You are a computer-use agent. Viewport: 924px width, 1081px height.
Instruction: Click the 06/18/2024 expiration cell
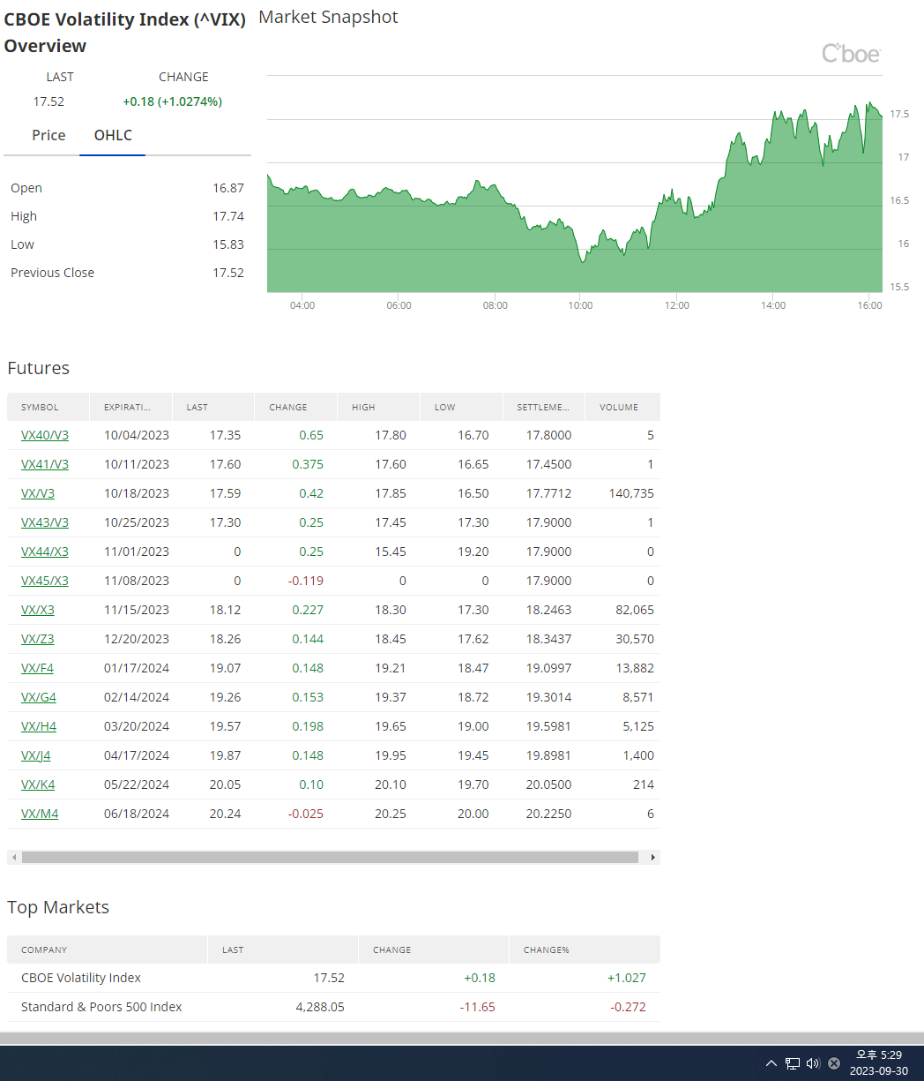(x=137, y=814)
